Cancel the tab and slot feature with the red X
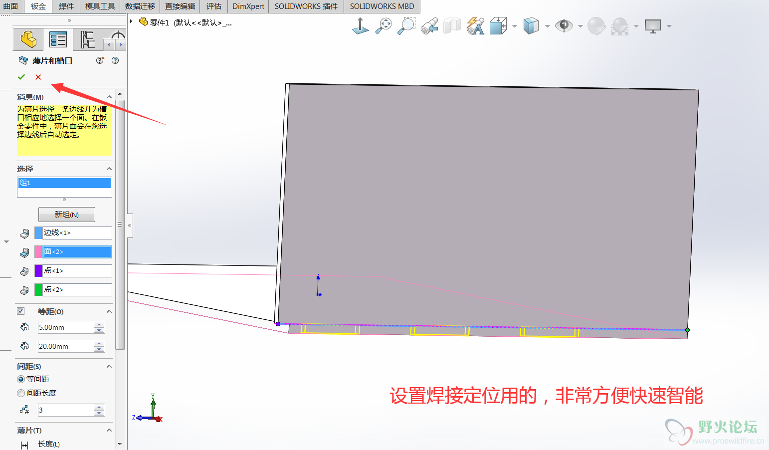The image size is (769, 450). click(38, 77)
